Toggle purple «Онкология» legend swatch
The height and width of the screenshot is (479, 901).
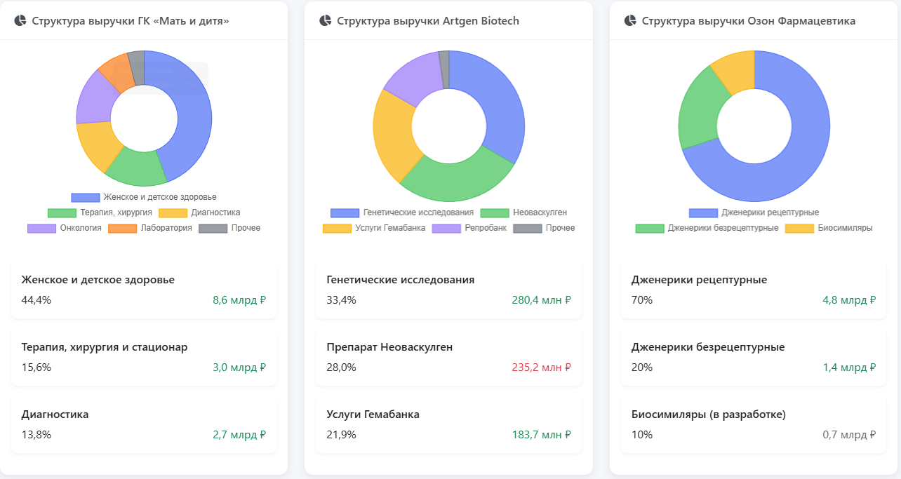(x=41, y=228)
